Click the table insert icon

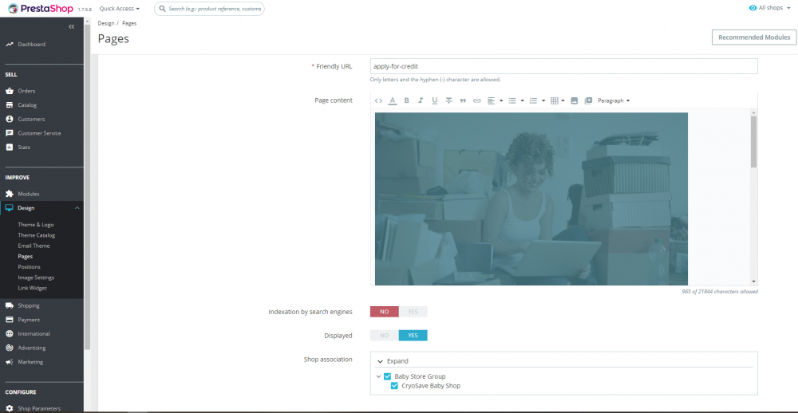tap(555, 100)
